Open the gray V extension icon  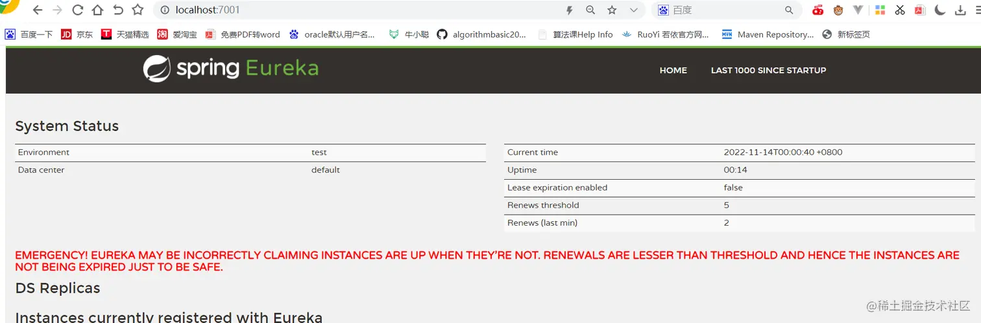coord(858,10)
